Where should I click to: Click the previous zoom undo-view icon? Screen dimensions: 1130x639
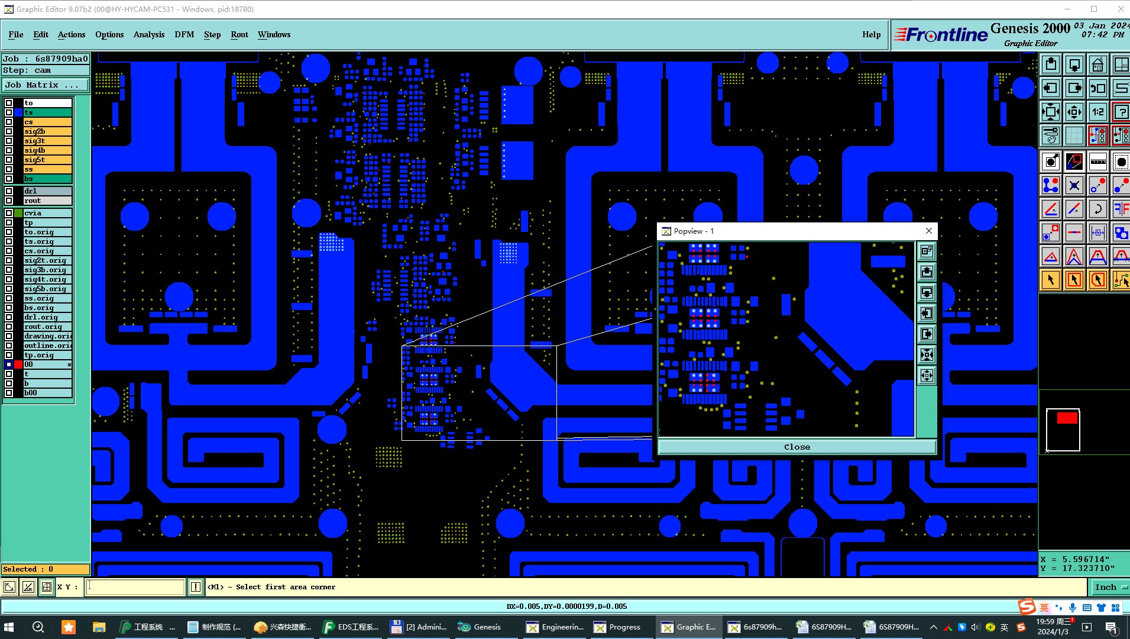(1098, 88)
